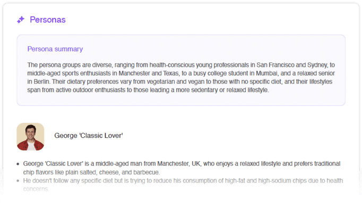The height and width of the screenshot is (203, 362).
Task: Click the word 'concerns.' at the bottom
Action: (x=36, y=189)
